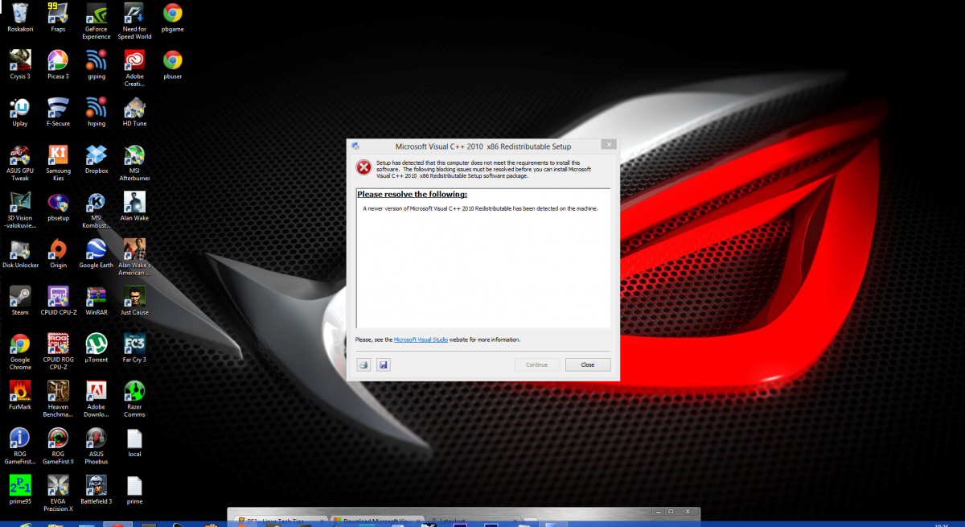Select the Need for Speed World shortcut
The height and width of the screenshot is (527, 965).
(x=135, y=21)
